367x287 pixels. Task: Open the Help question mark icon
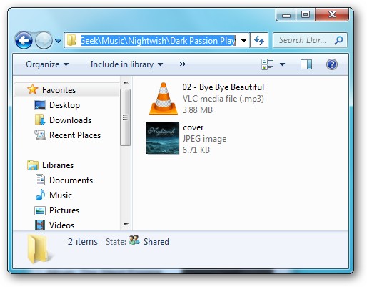tap(332, 64)
